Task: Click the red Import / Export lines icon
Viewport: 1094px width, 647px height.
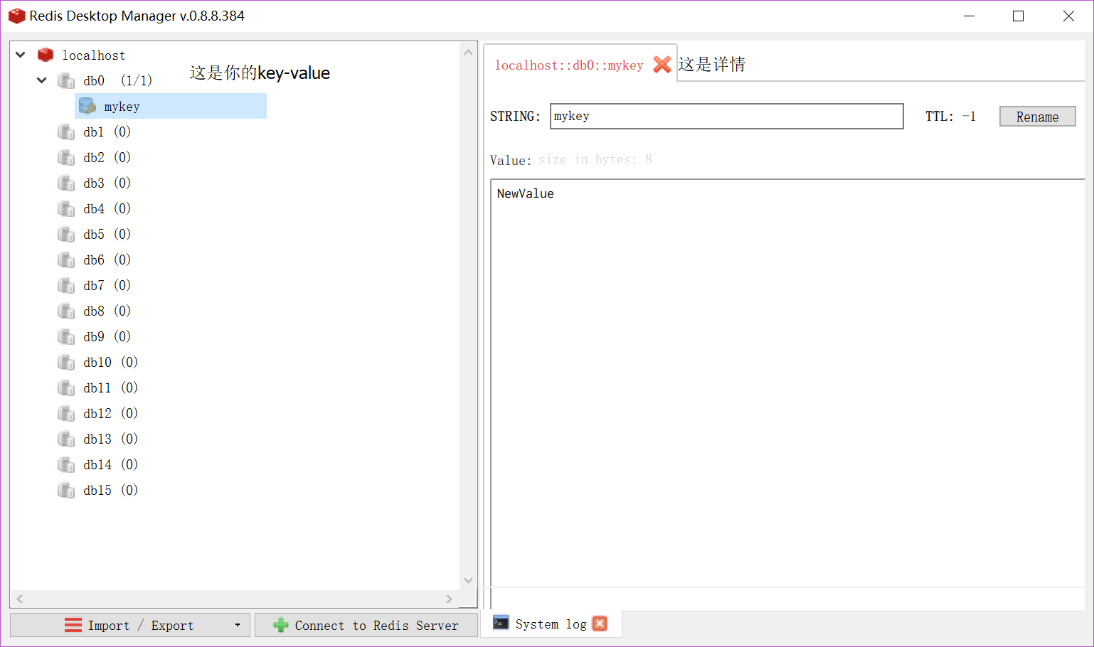Action: point(73,625)
